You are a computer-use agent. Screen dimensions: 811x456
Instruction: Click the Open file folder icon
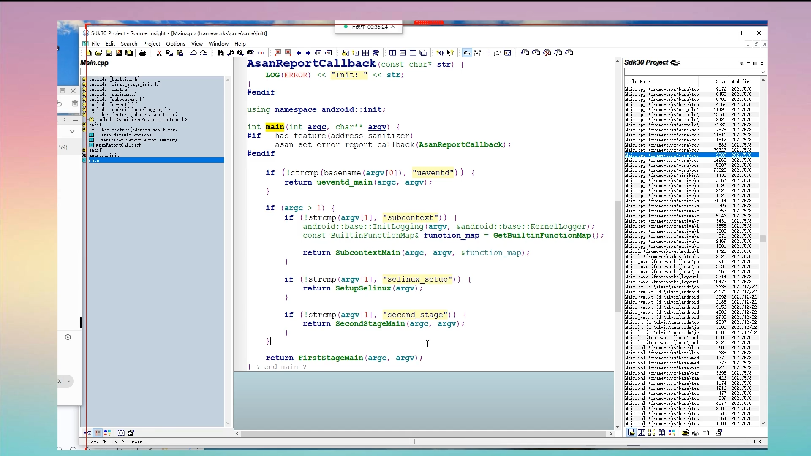(98, 53)
